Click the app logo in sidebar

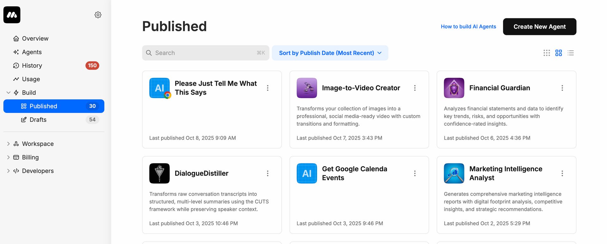(12, 15)
